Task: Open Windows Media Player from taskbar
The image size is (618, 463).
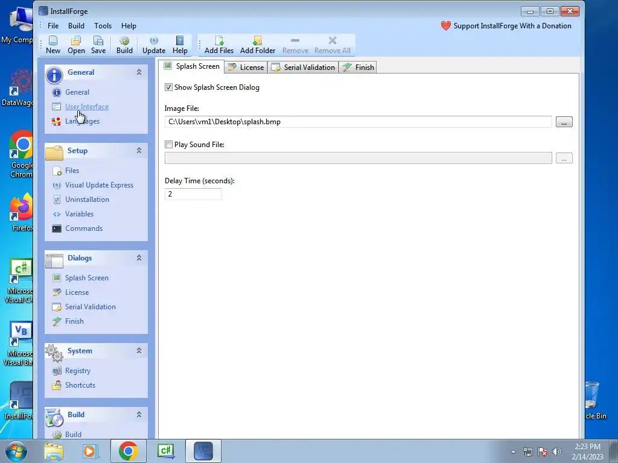Action: click(x=91, y=452)
